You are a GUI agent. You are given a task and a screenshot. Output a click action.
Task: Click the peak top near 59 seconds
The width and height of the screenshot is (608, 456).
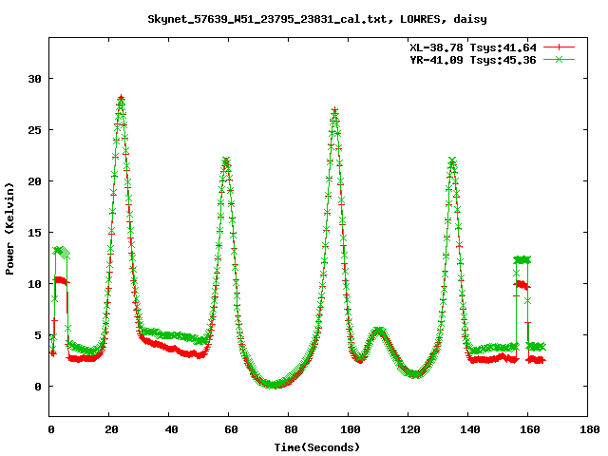226,161
